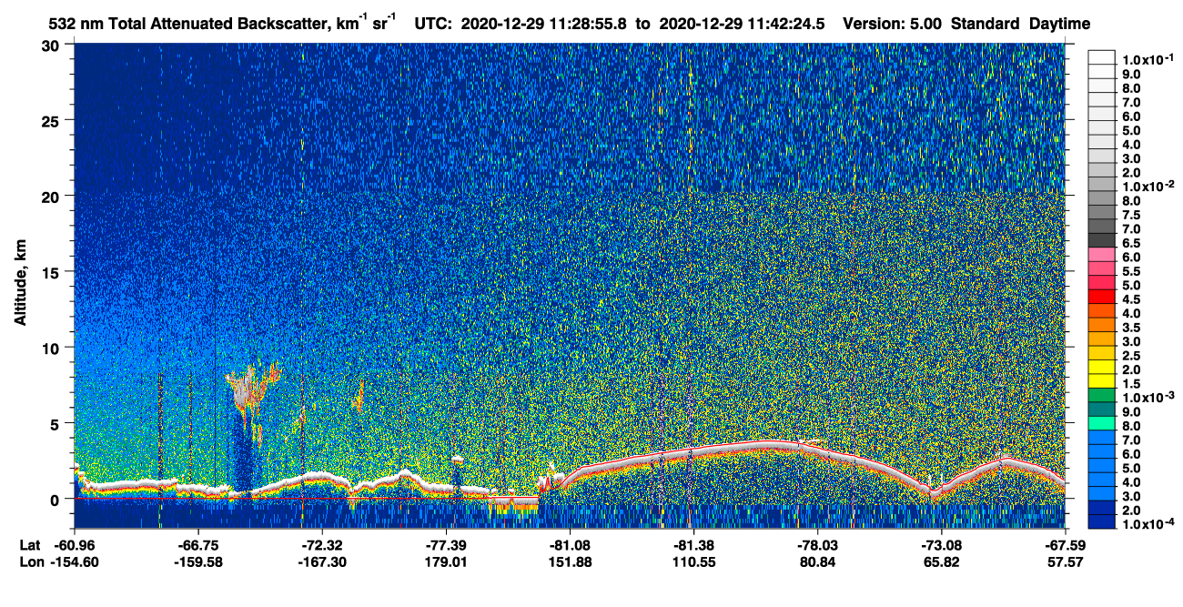Click longitude value '-159.58'
1183x607 pixels.
point(198,562)
